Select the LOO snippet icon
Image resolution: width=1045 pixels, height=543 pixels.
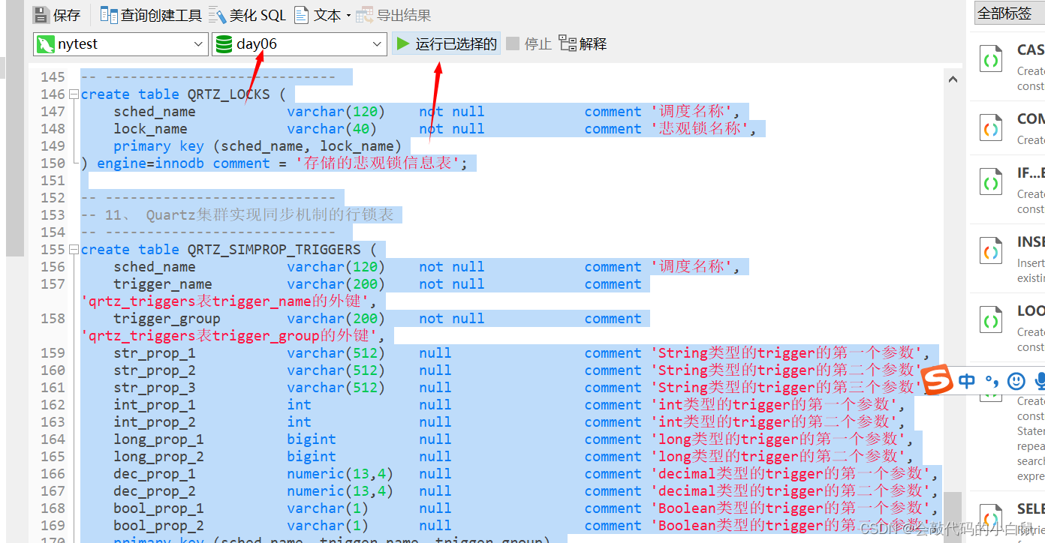tap(991, 320)
